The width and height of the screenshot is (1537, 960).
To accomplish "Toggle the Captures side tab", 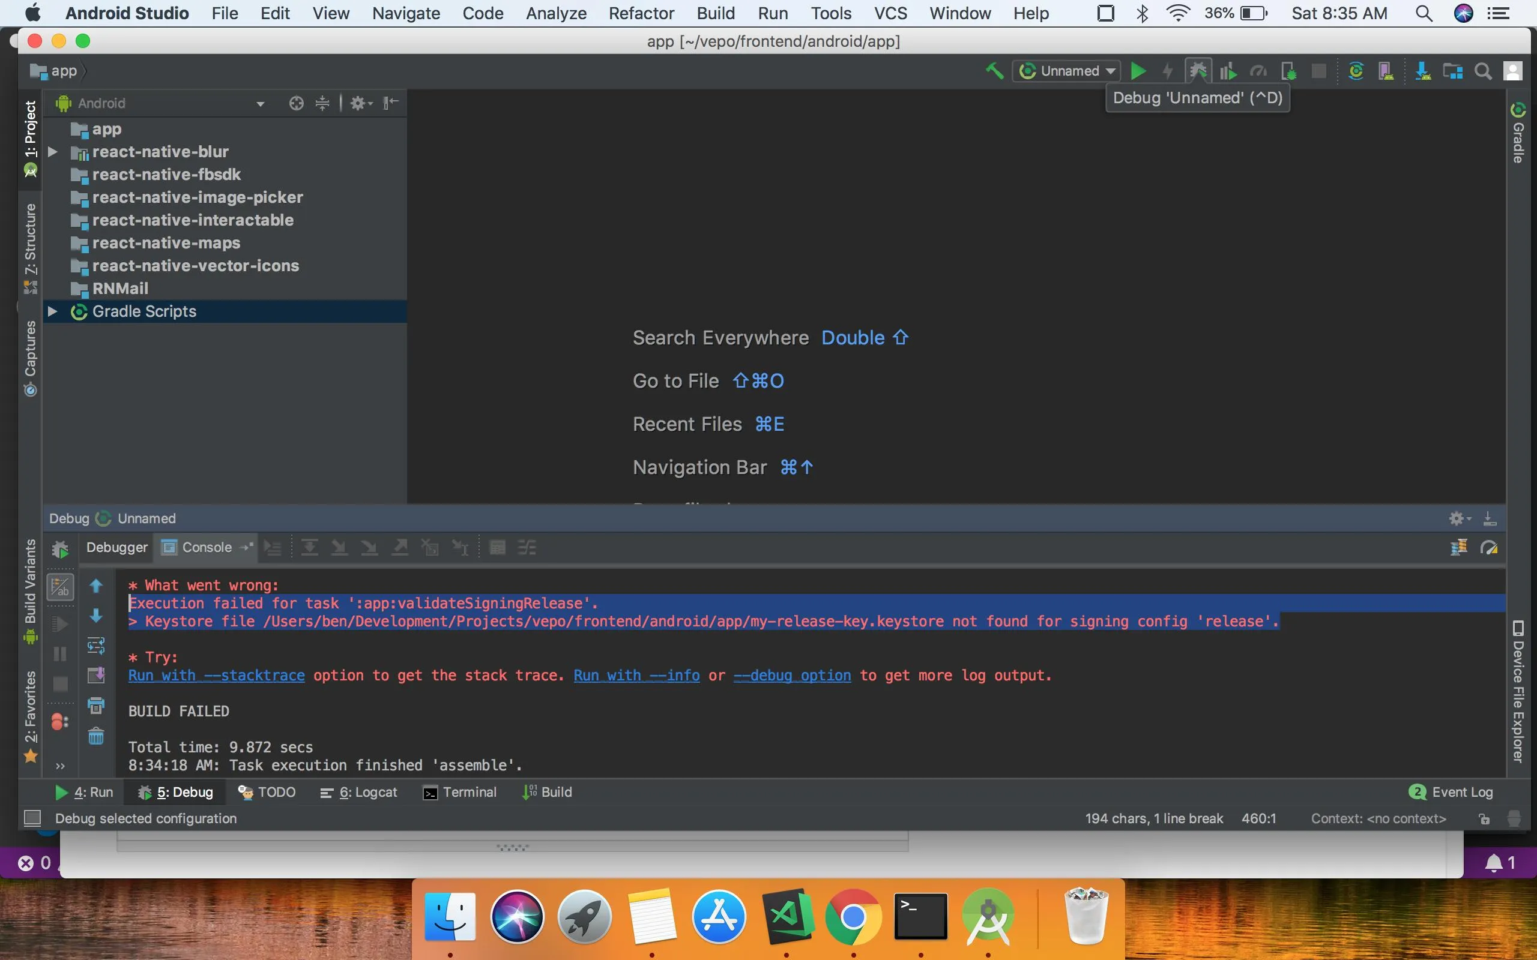I will (30, 358).
